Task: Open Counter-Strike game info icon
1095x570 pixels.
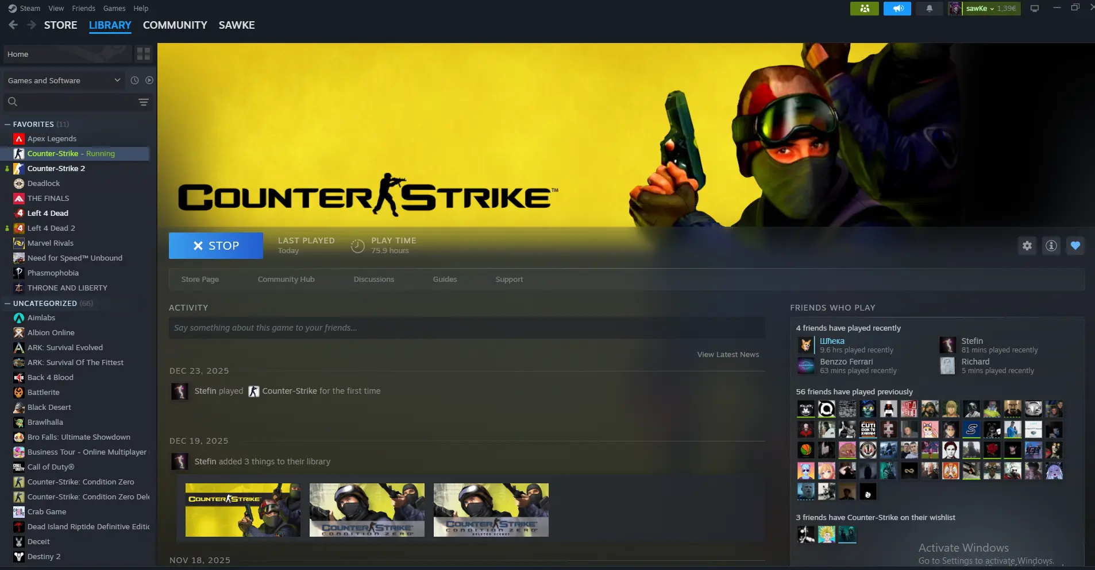Action: coord(1051,246)
